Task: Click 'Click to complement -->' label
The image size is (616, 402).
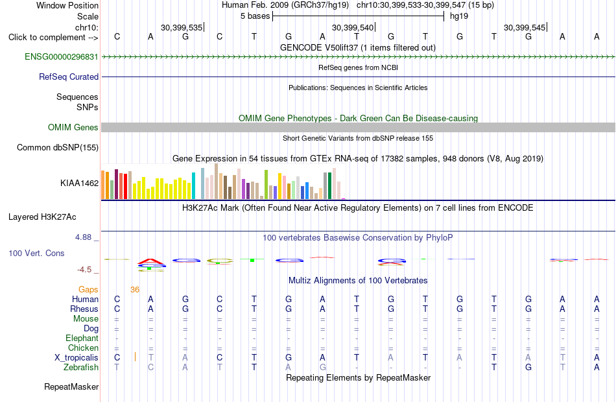Action: [53, 38]
